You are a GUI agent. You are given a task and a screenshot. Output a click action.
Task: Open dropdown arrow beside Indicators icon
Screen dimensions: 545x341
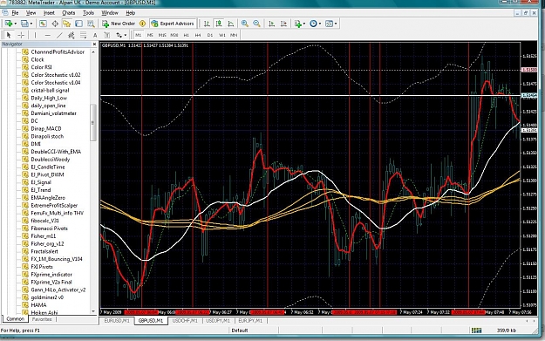304,24
